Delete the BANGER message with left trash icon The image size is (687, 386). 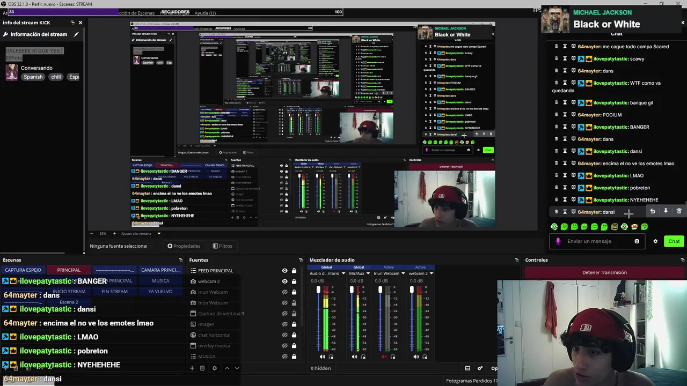[556, 127]
